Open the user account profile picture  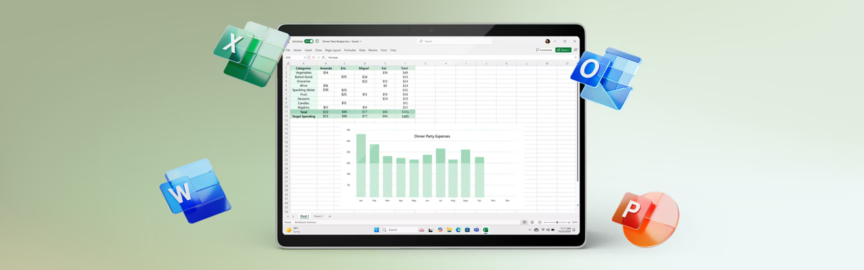[547, 41]
